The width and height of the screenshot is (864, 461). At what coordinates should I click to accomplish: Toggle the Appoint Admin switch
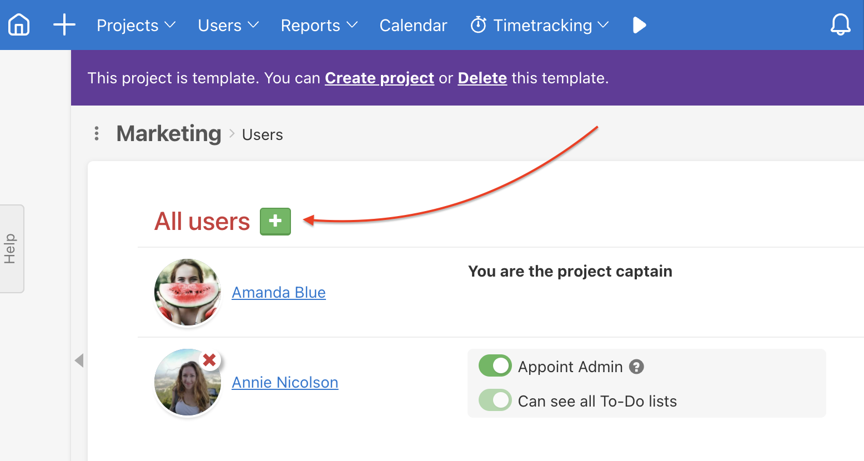tap(495, 366)
